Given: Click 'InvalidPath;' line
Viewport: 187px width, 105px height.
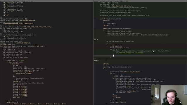Looking at the screenshot, I should (111, 24).
